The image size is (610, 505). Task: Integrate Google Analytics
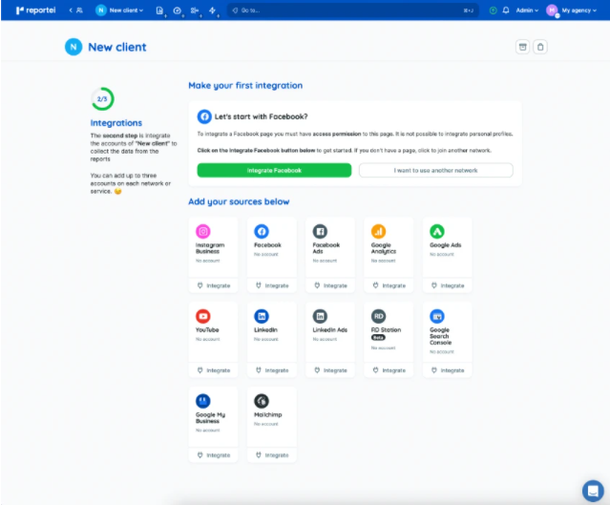pyautogui.click(x=389, y=285)
